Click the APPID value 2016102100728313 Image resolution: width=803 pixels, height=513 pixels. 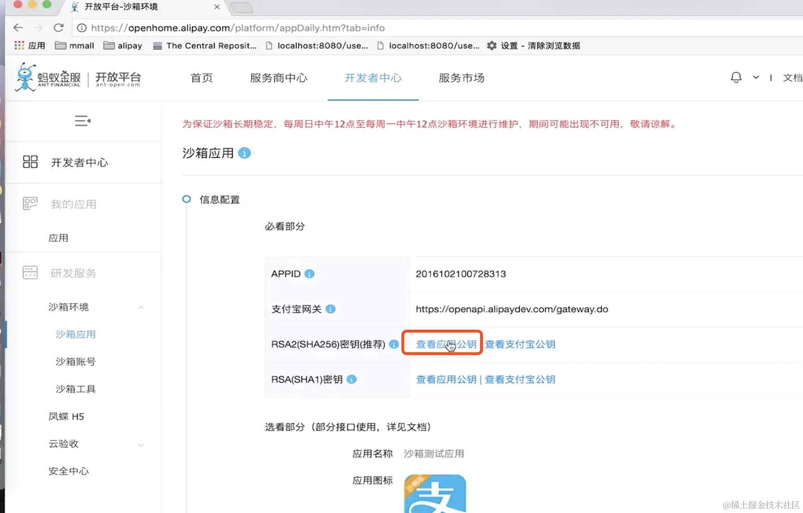461,274
